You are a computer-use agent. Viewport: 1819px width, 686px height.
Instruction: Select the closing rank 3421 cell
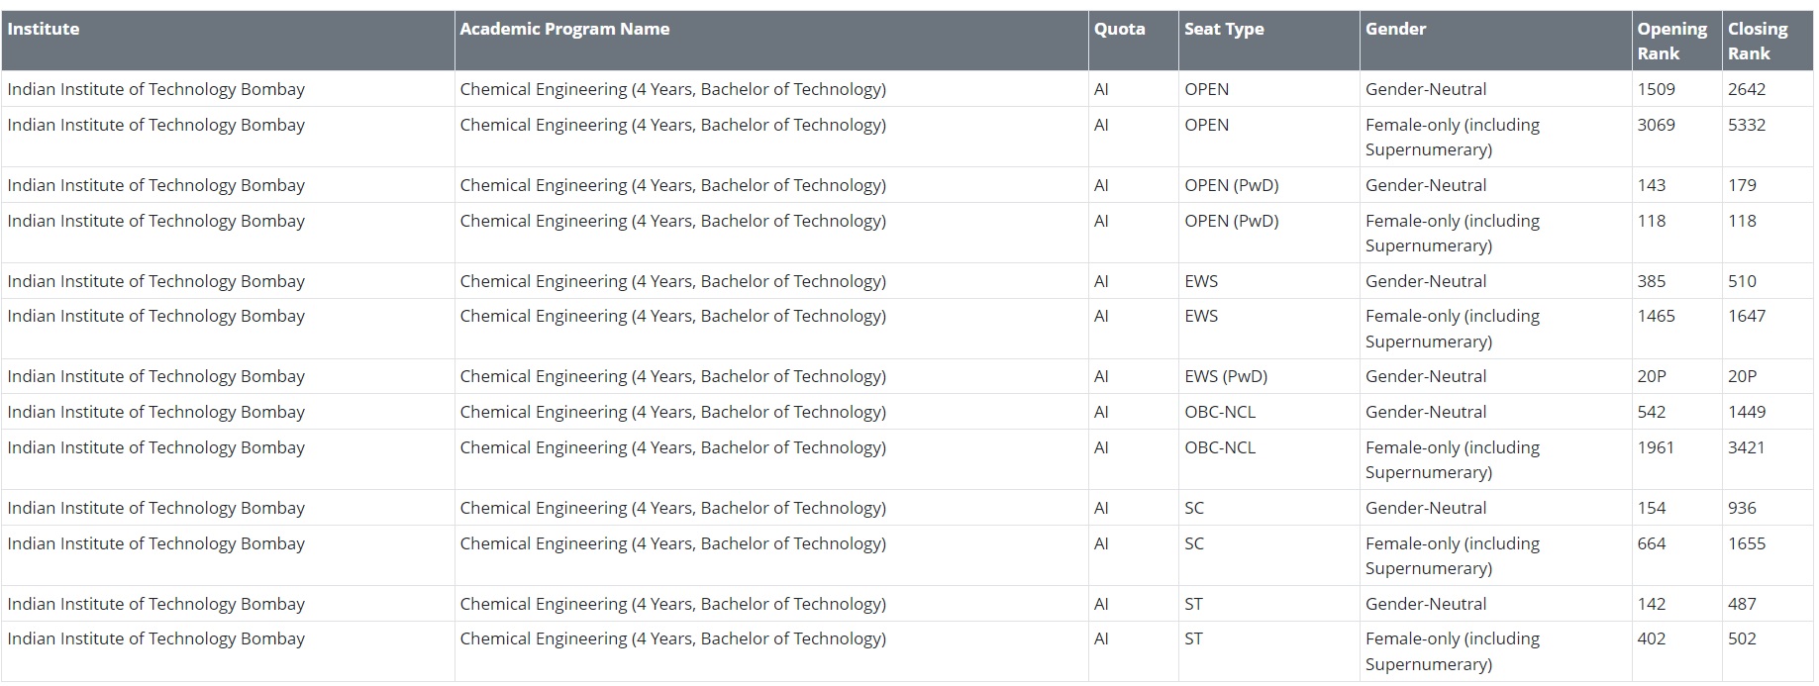1746,447
